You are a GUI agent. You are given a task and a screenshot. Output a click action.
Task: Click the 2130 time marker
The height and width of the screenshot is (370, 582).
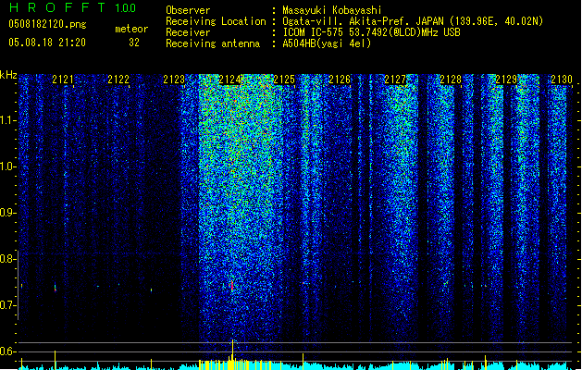562,80
